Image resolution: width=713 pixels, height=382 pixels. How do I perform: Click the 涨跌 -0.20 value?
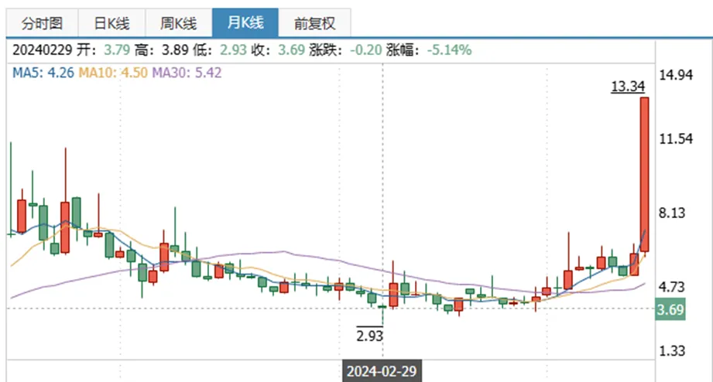point(365,50)
